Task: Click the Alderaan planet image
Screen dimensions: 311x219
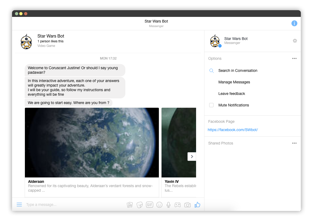Action: pyautogui.click(x=92, y=143)
